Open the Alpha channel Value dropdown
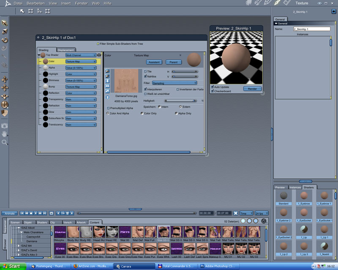Screen dimensions: 338x270 (x=81, y=68)
